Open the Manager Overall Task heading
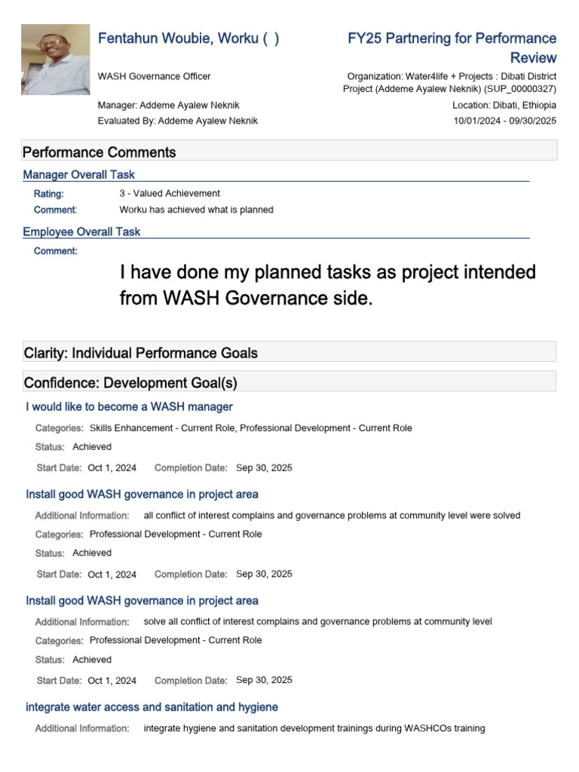579x772 pixels. (79, 175)
